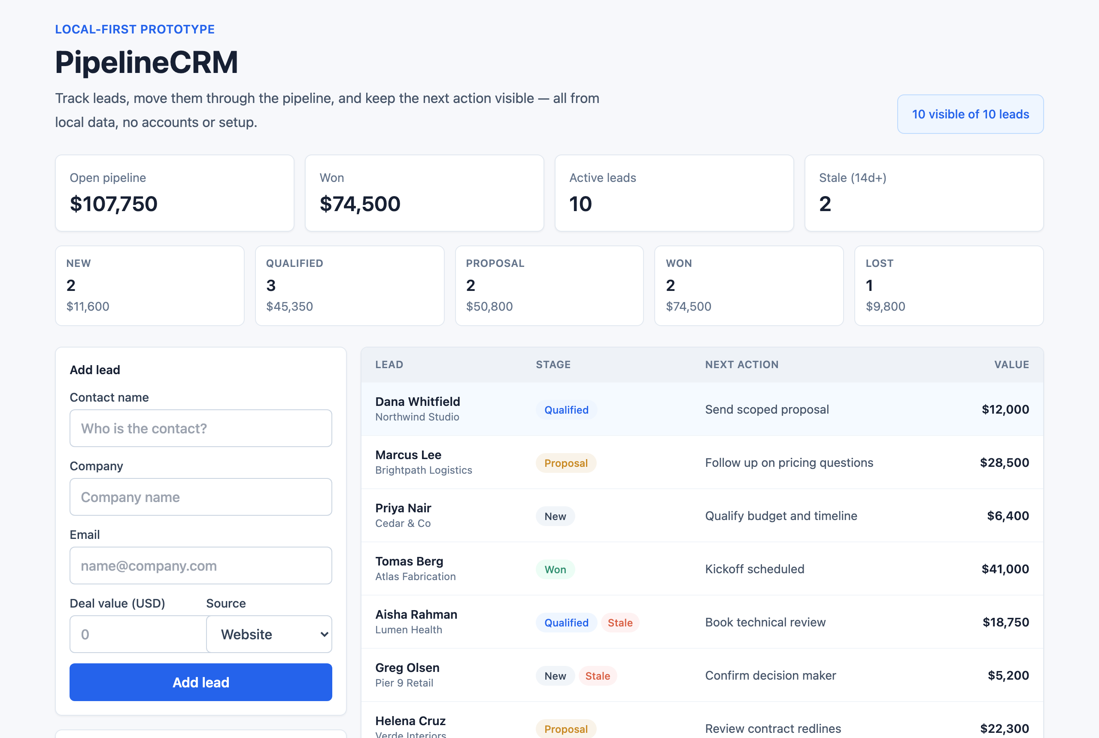Open the Source dropdown showing Website
The image size is (1099, 738).
pyautogui.click(x=269, y=635)
